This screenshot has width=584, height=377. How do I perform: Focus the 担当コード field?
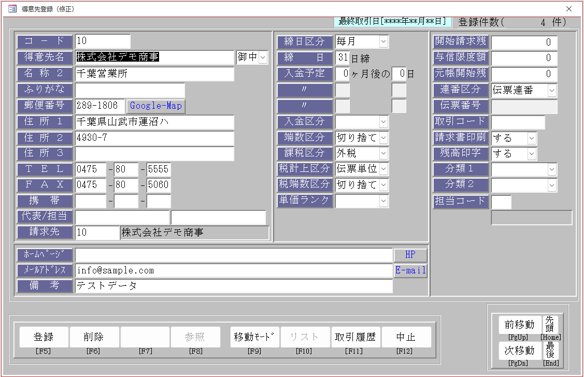point(501,202)
